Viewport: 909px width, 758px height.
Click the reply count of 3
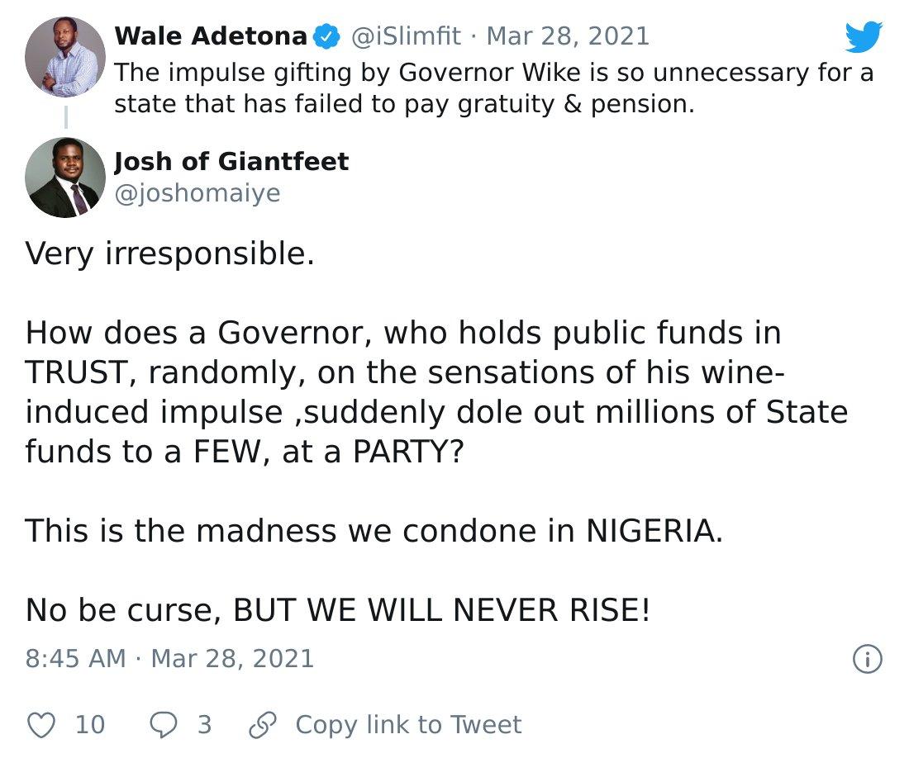click(204, 724)
